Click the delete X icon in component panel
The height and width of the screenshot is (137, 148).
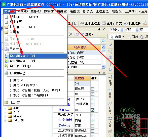(x=70, y=34)
